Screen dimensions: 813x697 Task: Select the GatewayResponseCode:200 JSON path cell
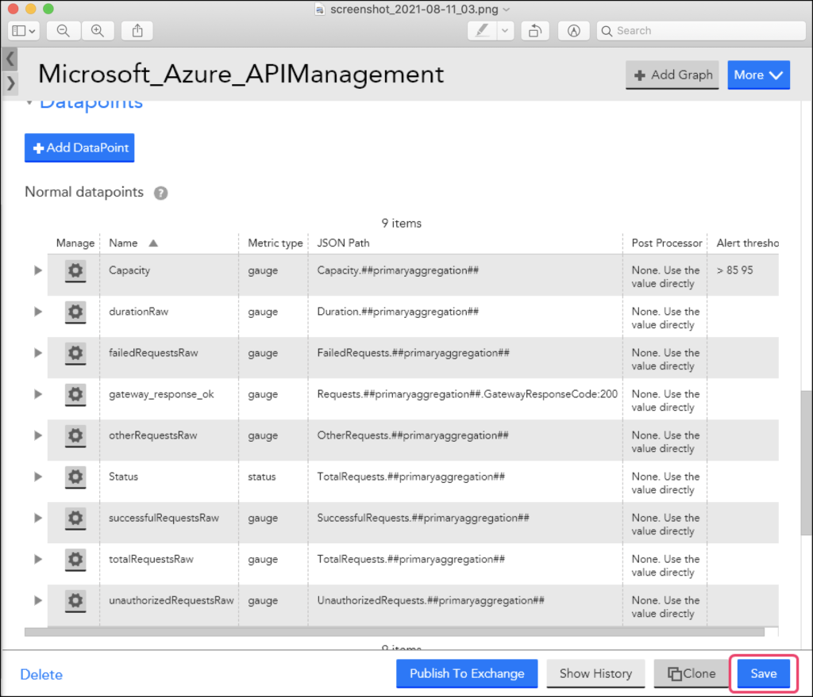click(467, 394)
